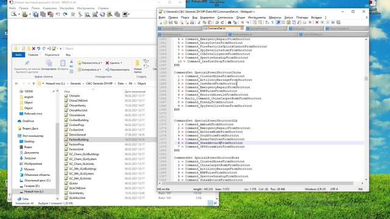Select the GLAInfantry file in Explorer list

click(x=76, y=193)
